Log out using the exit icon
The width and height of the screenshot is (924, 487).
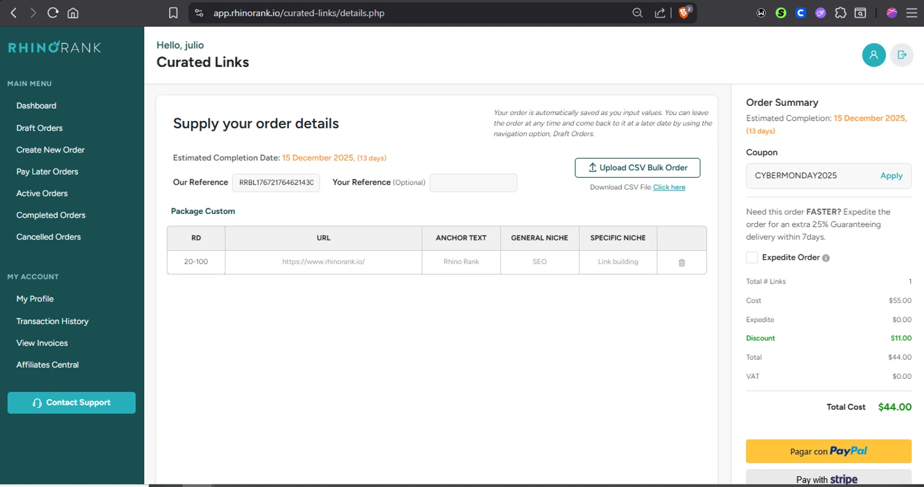coord(902,55)
